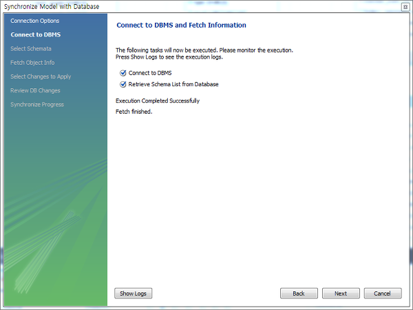Image resolution: width=413 pixels, height=310 pixels.
Task: Select the Select Schemata step
Action: coord(31,49)
